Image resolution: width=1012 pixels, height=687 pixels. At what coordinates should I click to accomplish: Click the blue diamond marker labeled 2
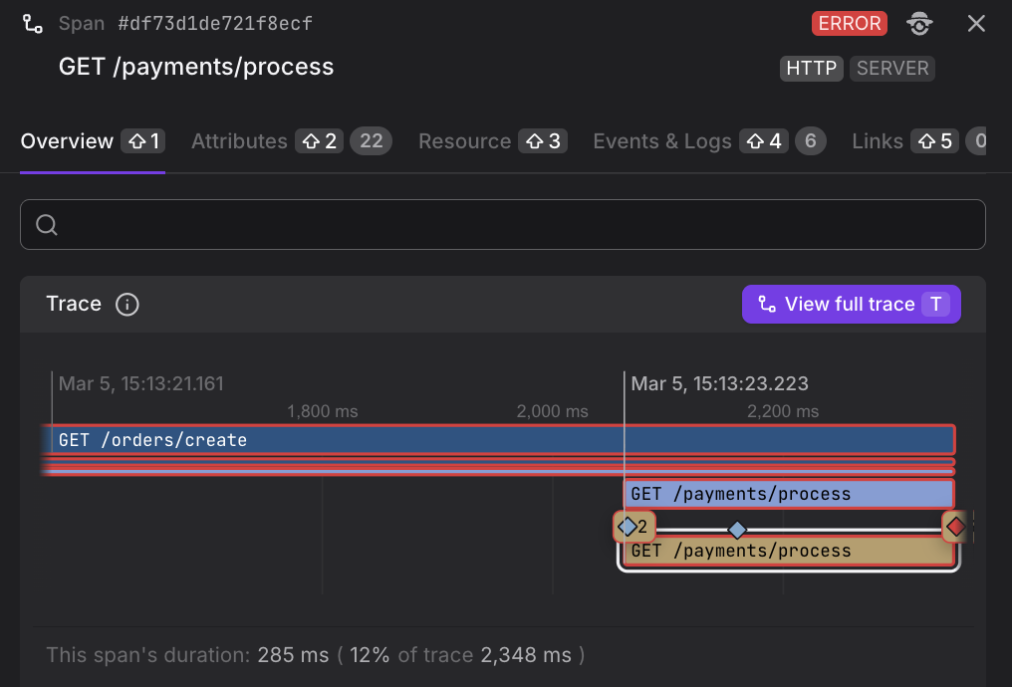[628, 527]
